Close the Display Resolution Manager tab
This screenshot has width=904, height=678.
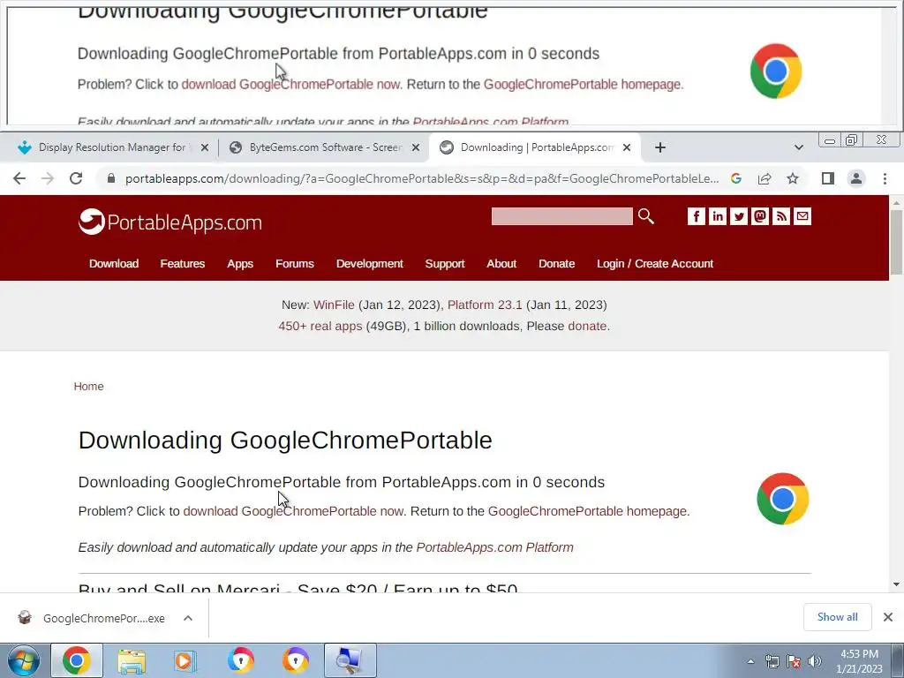(x=204, y=147)
